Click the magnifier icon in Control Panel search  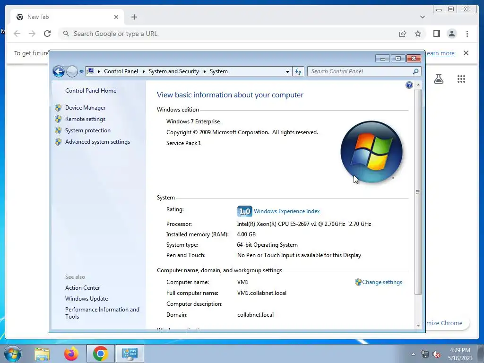415,71
